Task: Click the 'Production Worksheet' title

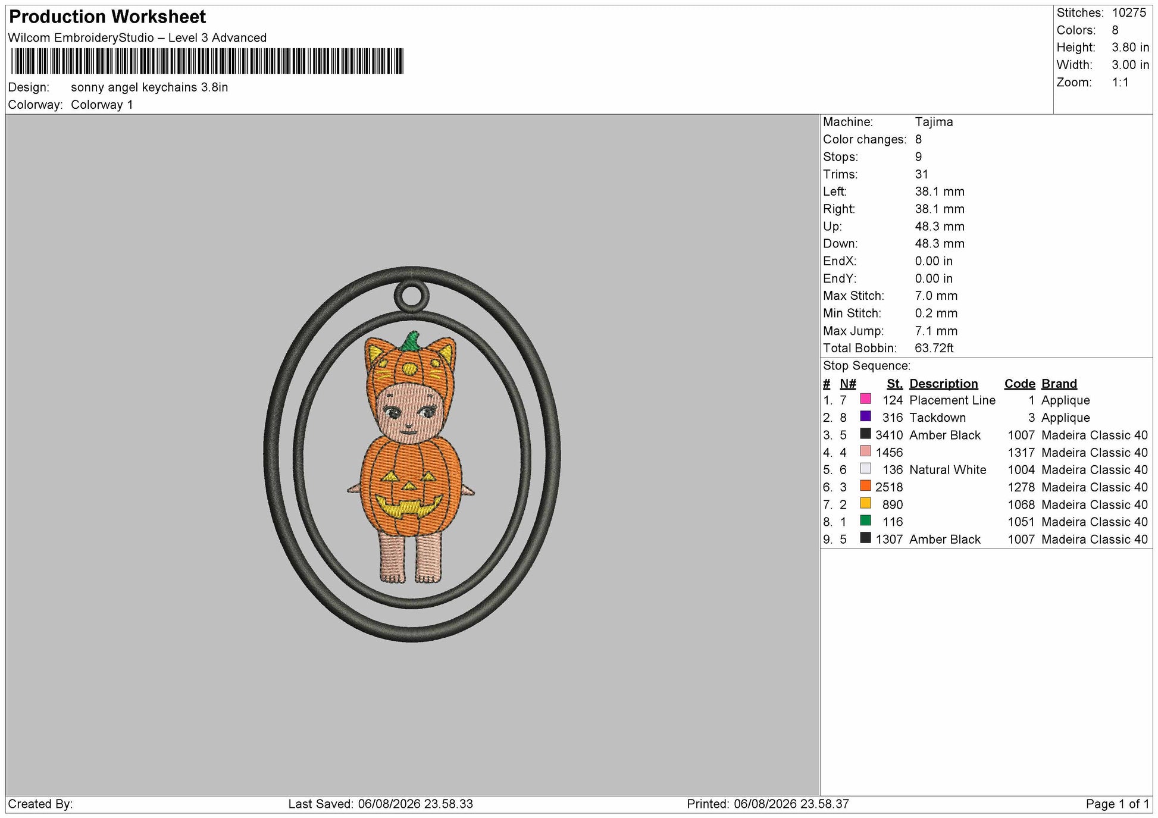Action: (x=108, y=17)
